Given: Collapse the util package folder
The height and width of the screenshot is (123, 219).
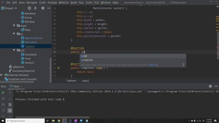Looking at the screenshot, I should pos(14,50).
